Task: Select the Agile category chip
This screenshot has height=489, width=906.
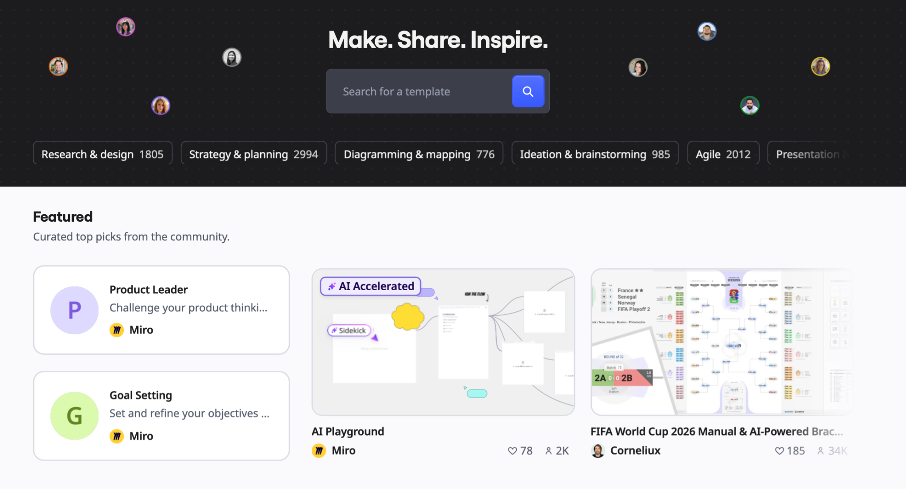Action: (723, 153)
